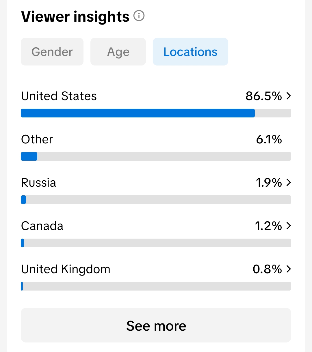Expand Russia chevron arrow
Screen dimensions: 312x352
(x=288, y=182)
